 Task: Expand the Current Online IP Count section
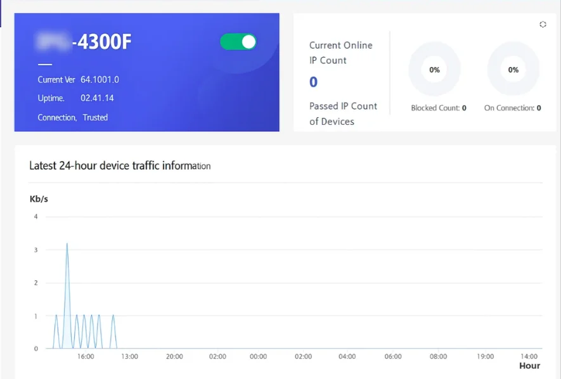[340, 53]
